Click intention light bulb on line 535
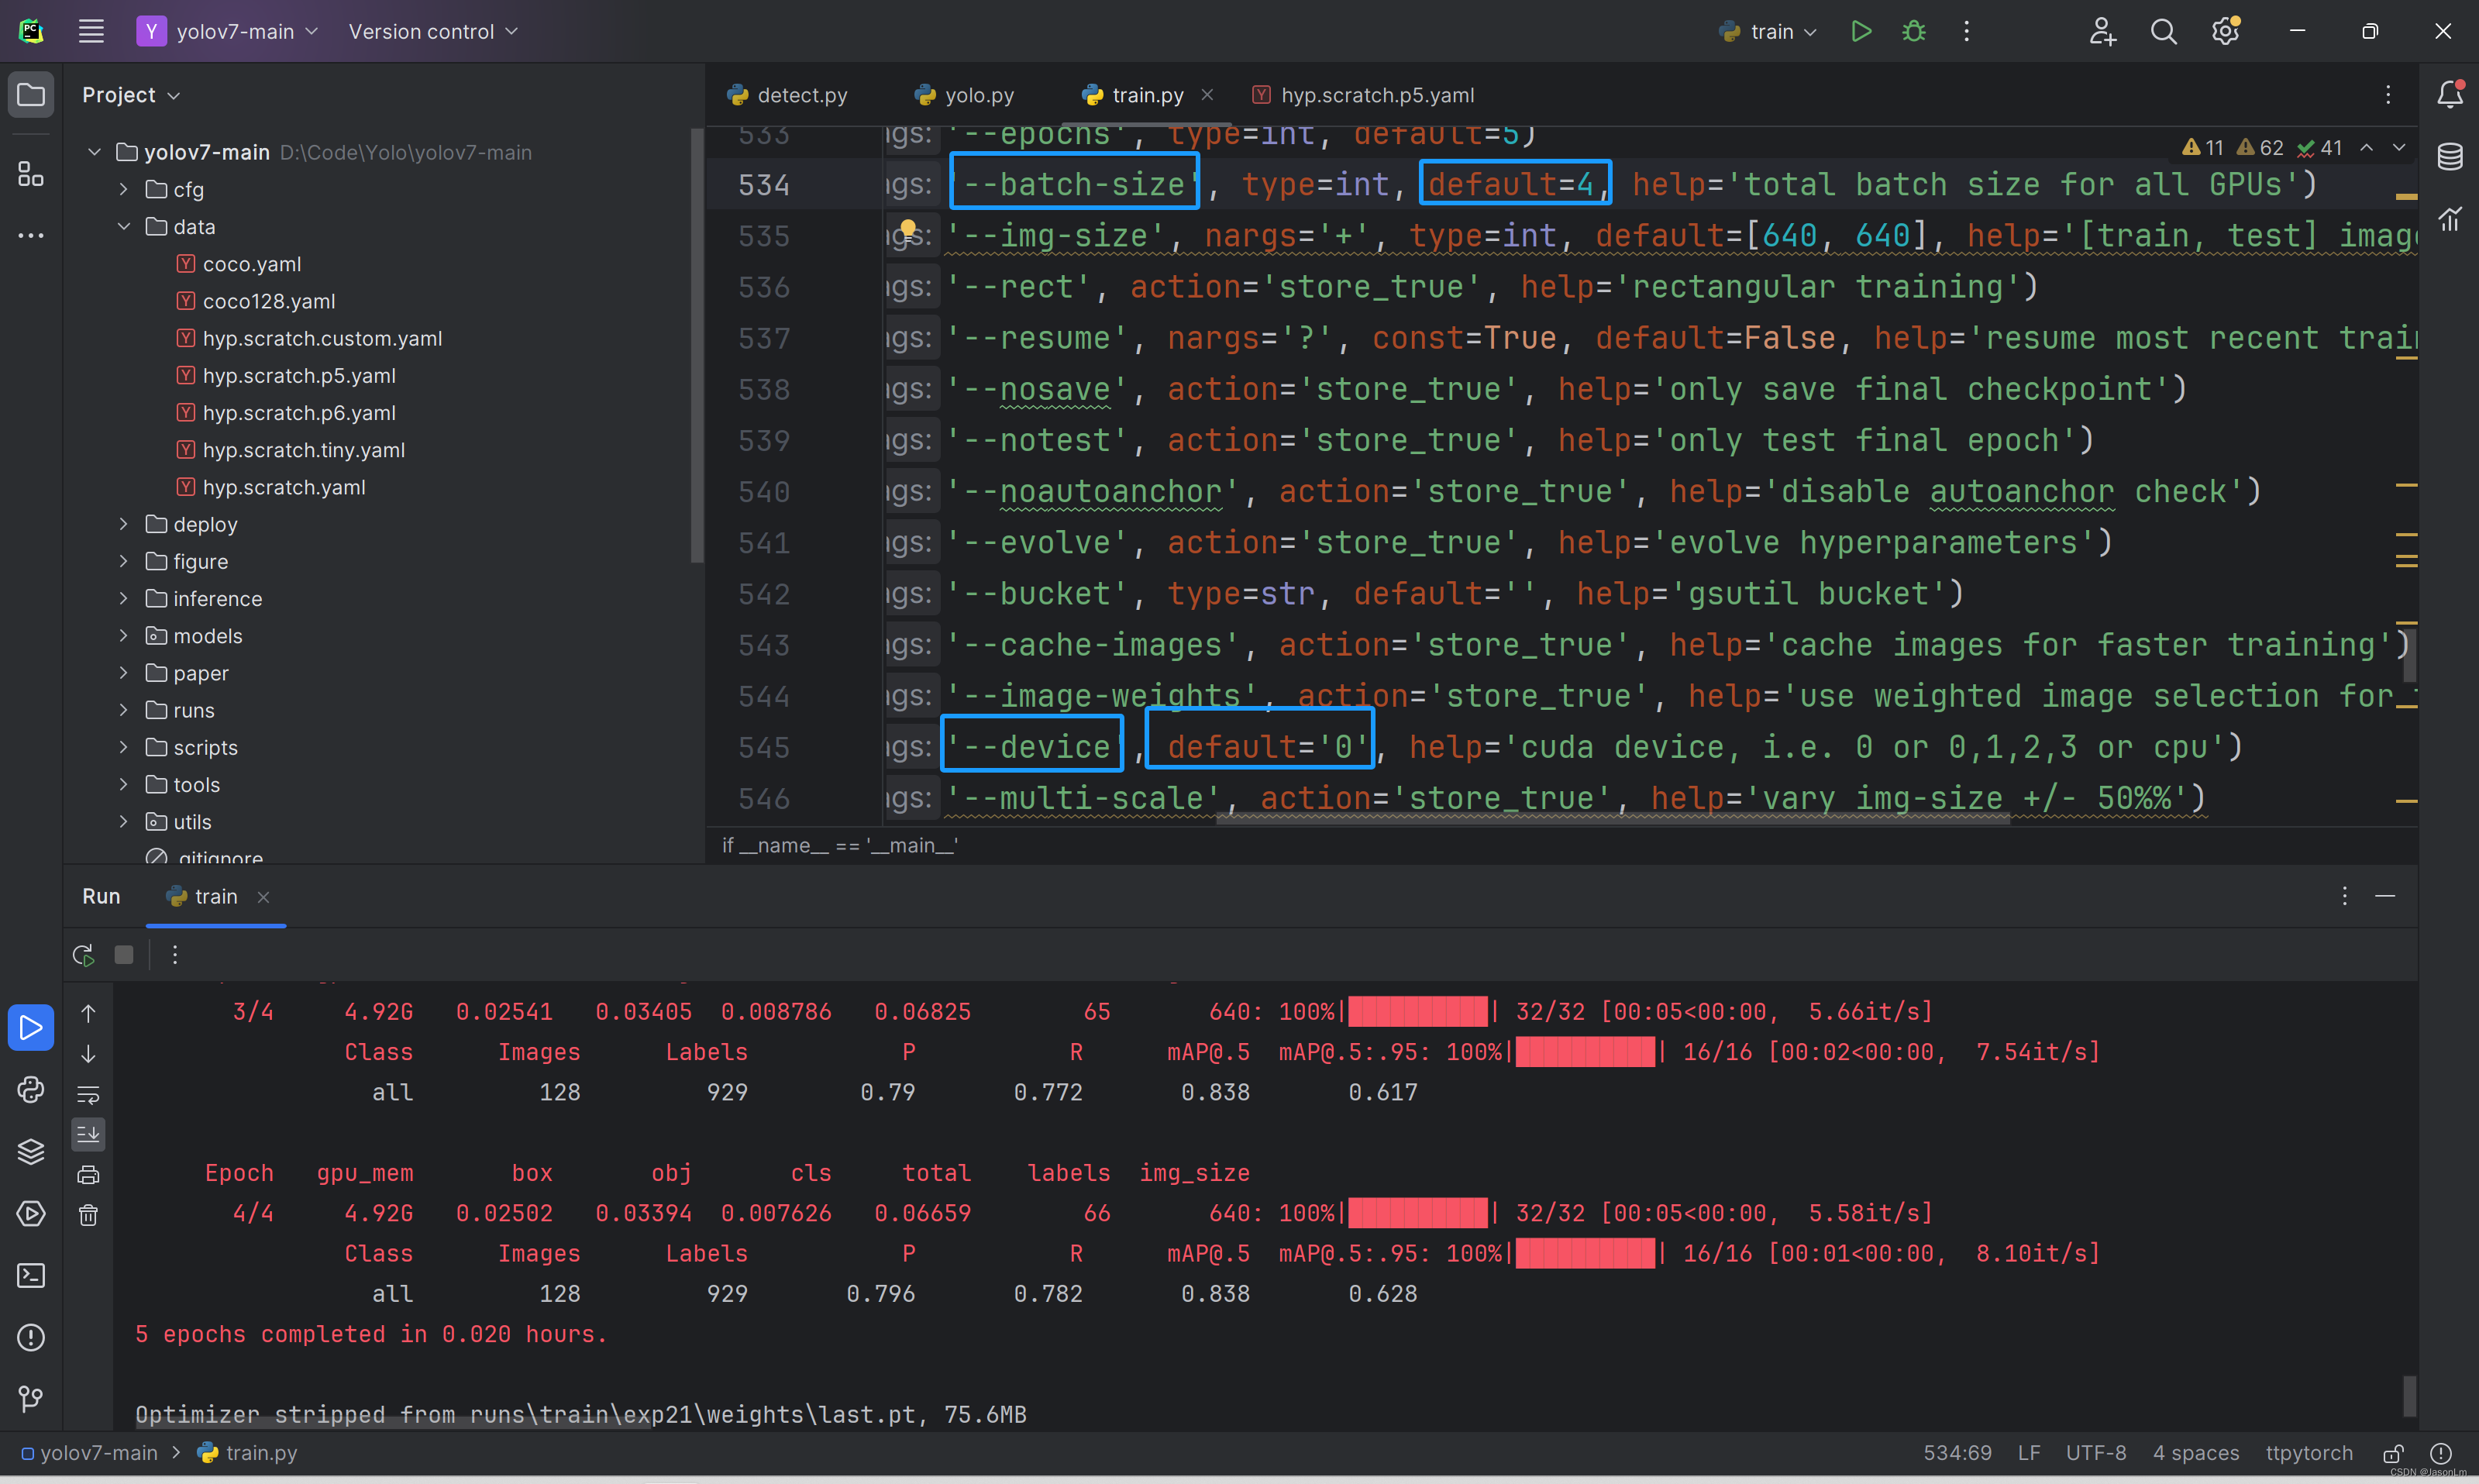 (x=907, y=229)
